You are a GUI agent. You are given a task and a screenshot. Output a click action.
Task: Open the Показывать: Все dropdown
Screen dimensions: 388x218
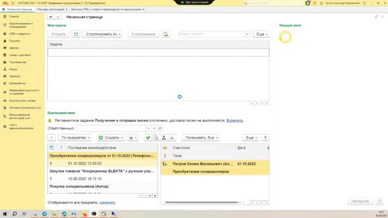point(201,137)
